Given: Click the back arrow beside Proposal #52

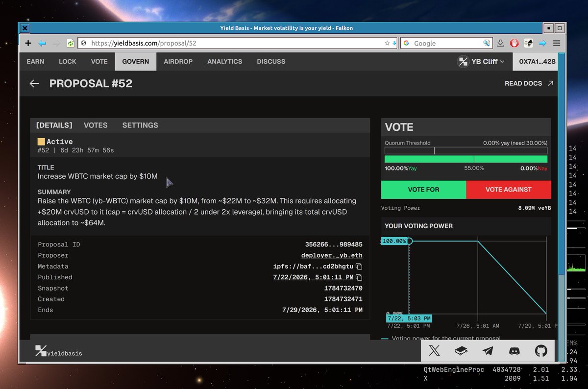Looking at the screenshot, I should (34, 83).
